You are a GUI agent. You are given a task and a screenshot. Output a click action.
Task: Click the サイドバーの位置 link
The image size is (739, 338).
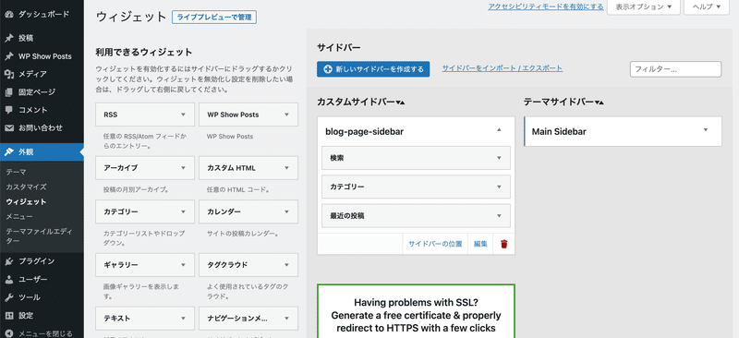(x=435, y=244)
